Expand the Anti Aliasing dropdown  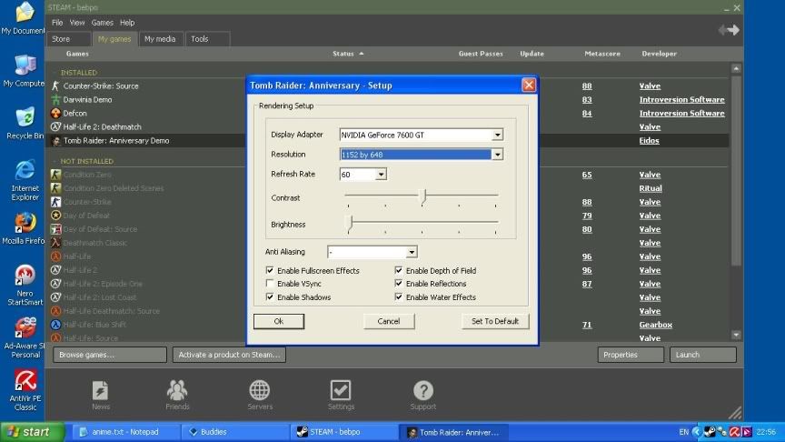coord(412,252)
